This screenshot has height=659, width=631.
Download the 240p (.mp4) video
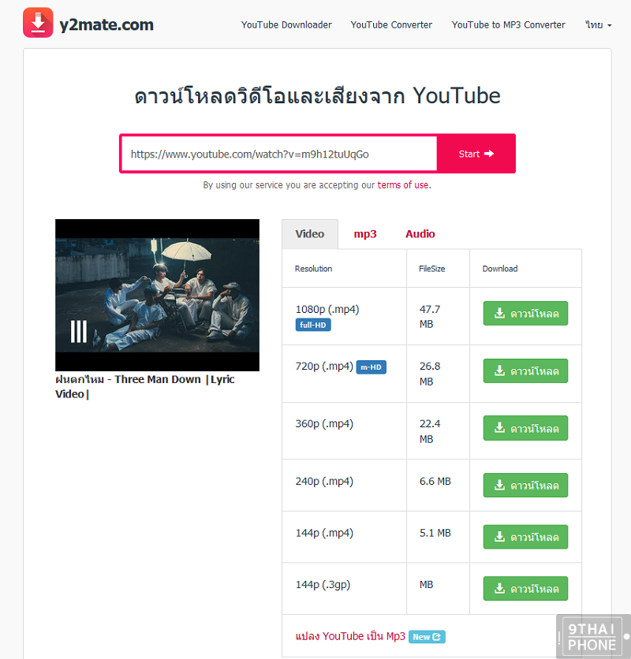click(525, 486)
